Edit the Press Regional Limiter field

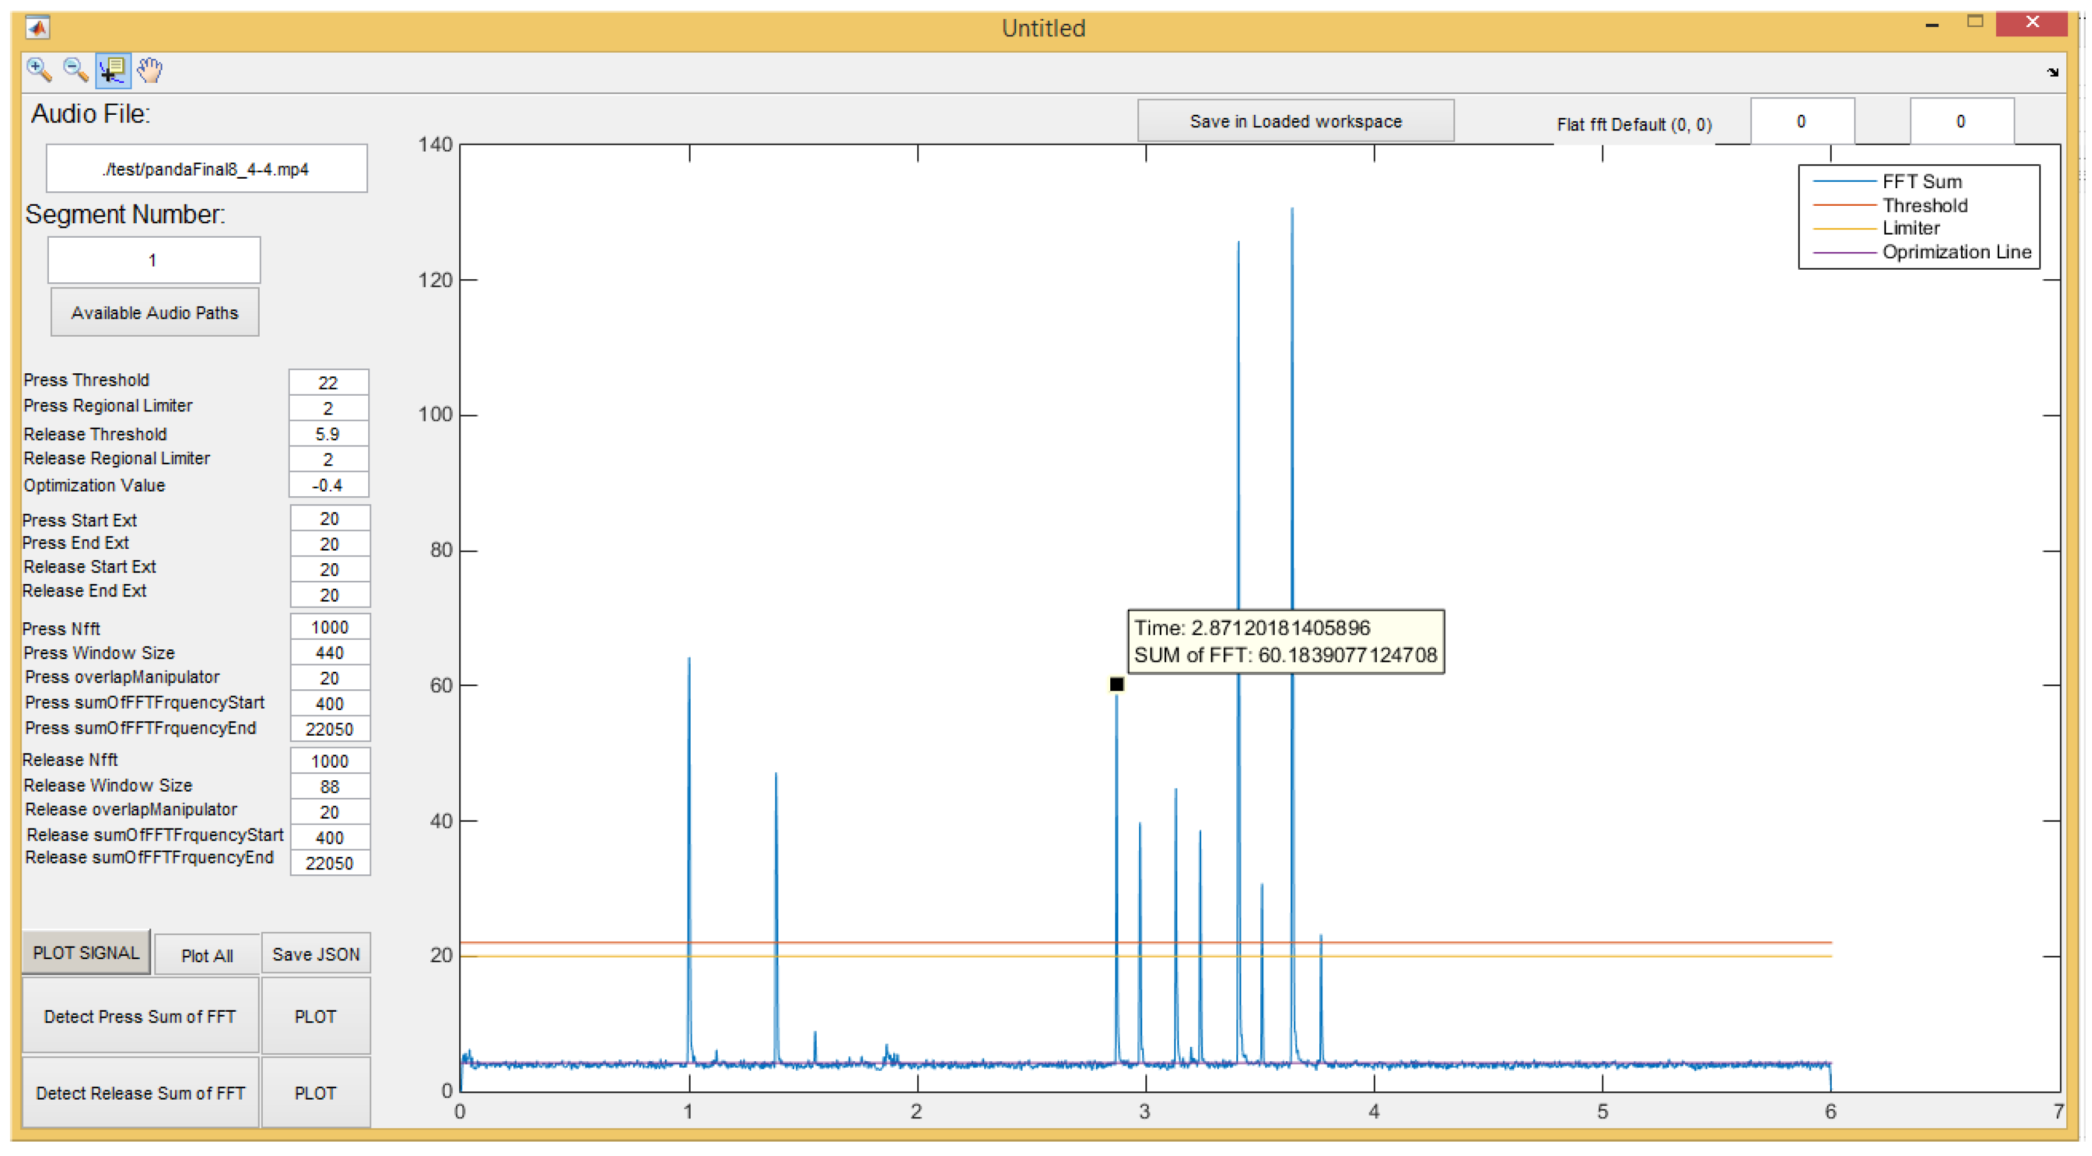pyautogui.click(x=329, y=408)
